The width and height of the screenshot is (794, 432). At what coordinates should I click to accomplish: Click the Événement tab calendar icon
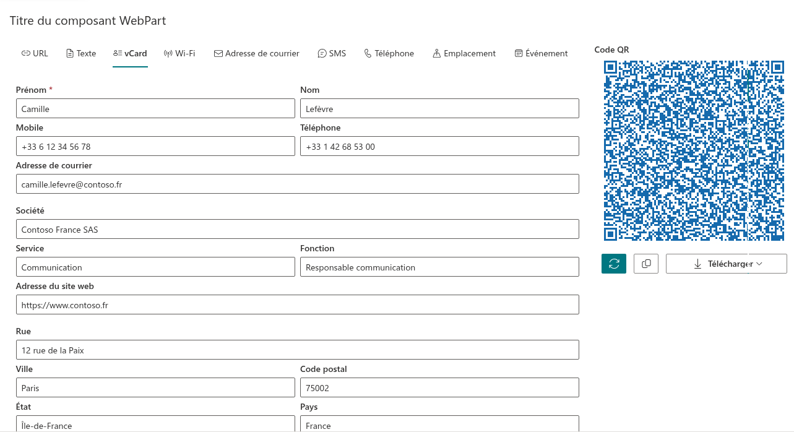point(519,53)
